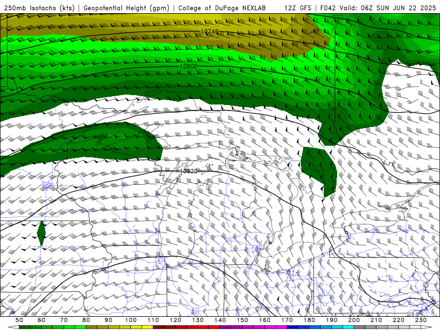Click the 50 value on the legend scale
This screenshot has width=440, height=330.
point(19,320)
